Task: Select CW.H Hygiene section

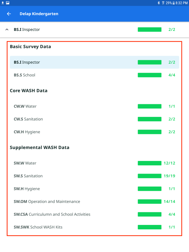Action: tap(94, 132)
